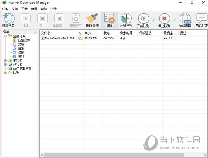The height and width of the screenshot is (158, 208).
Task: Click the 新建任务 globe toolbar icon
Action: [9, 18]
